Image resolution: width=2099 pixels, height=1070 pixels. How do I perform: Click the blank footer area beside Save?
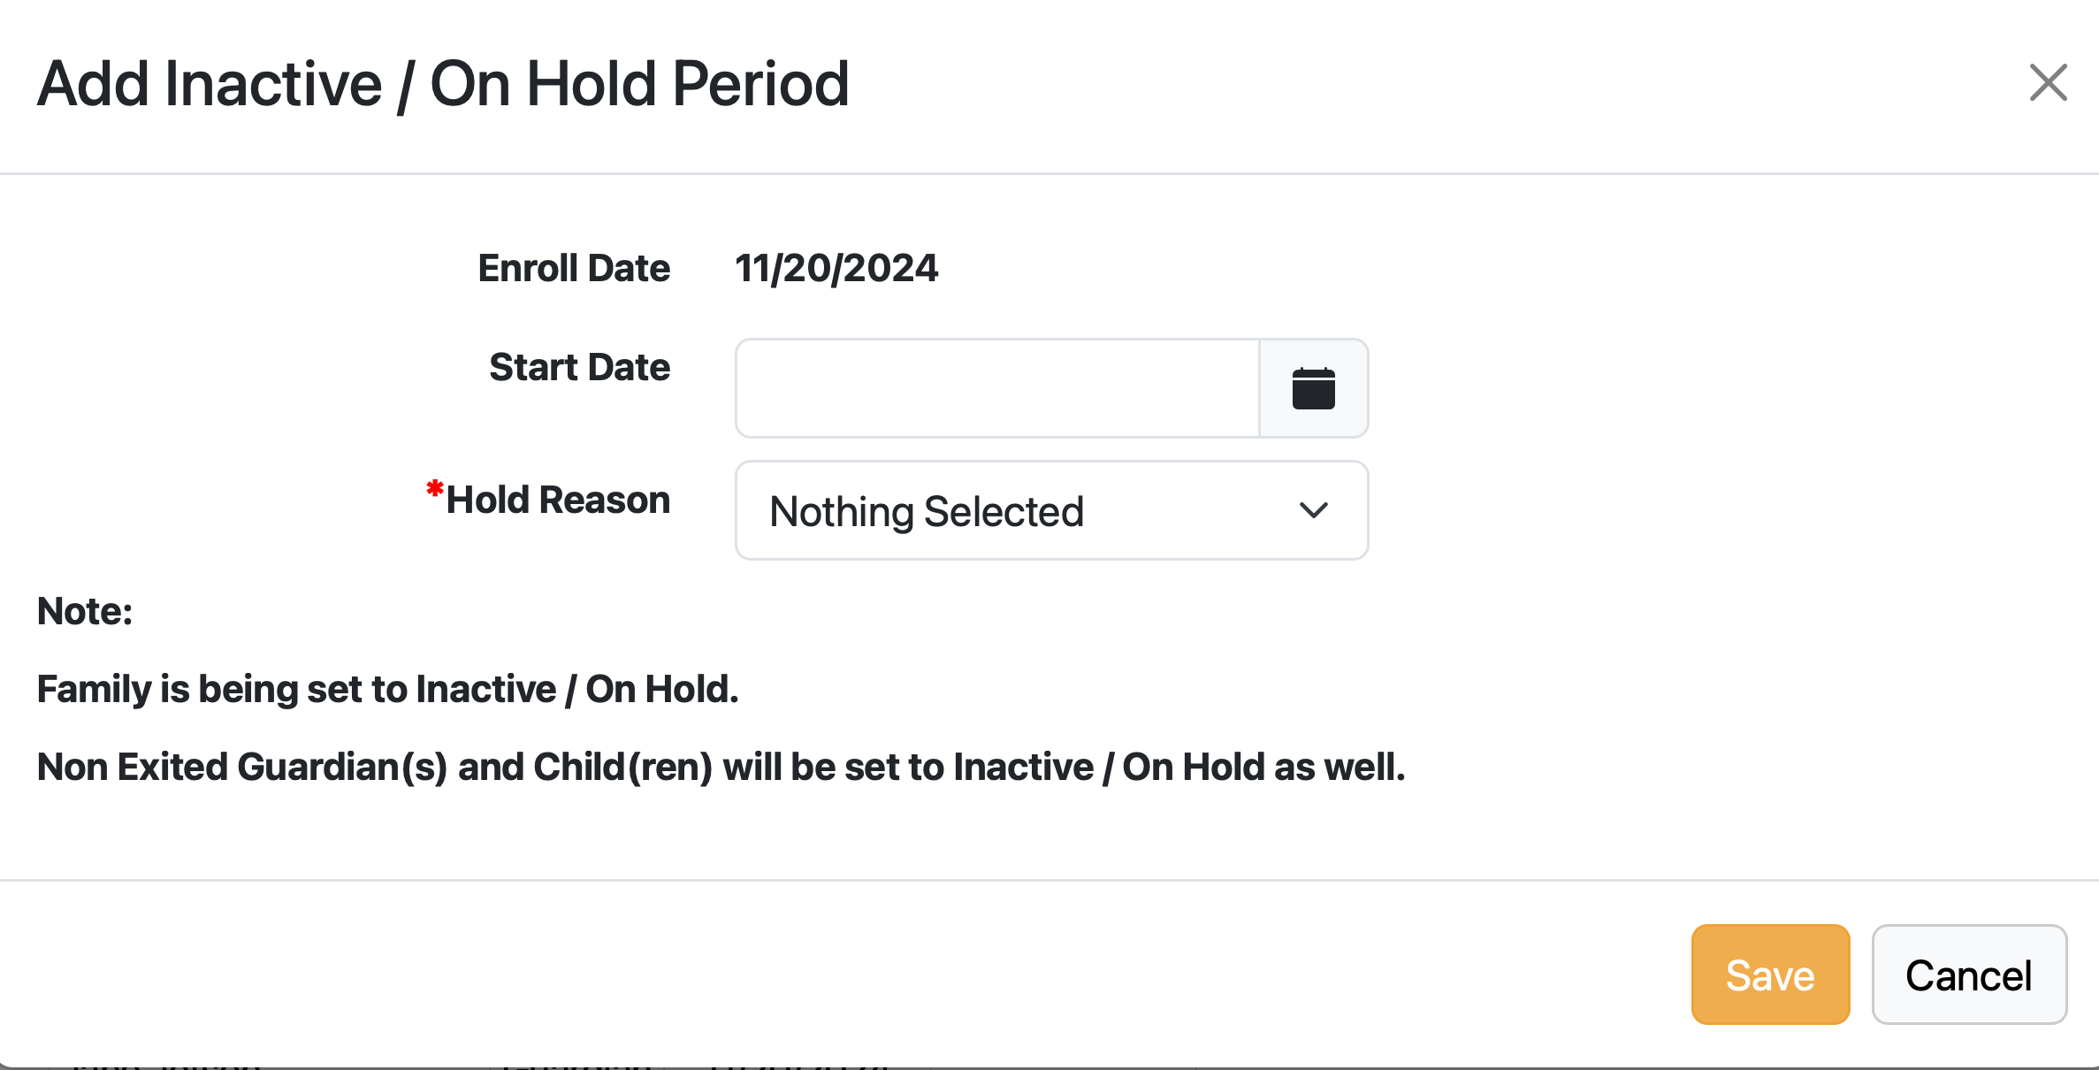click(x=840, y=974)
